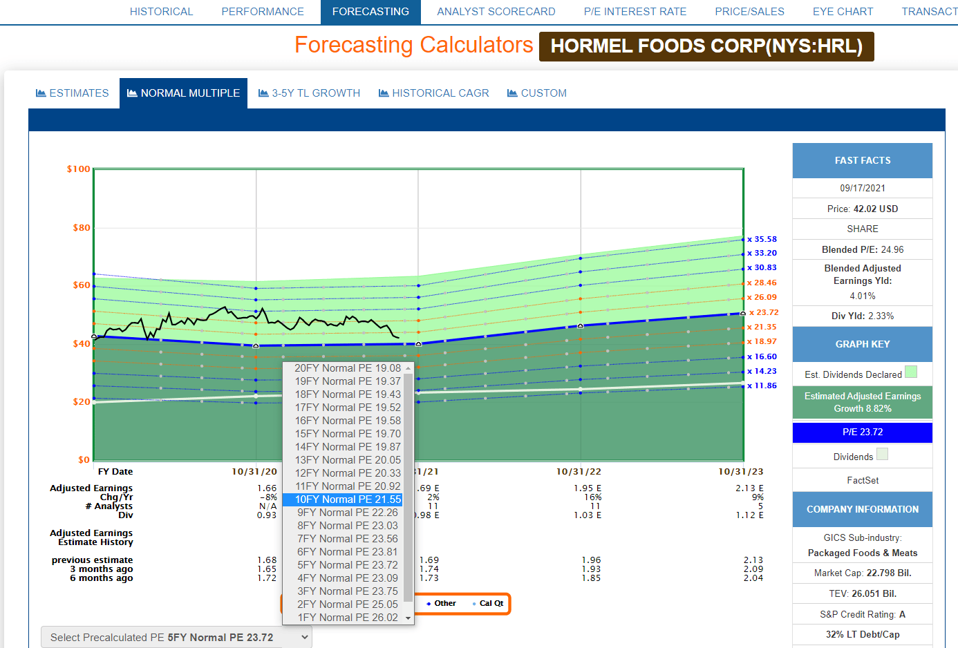958x648 pixels.
Task: Click the x 11.86 multiple label
Action: (762, 385)
